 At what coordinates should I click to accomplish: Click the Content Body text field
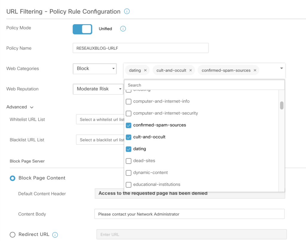coord(189,214)
